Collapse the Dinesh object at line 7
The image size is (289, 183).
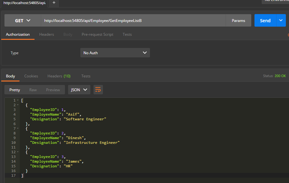[x=18, y=128]
